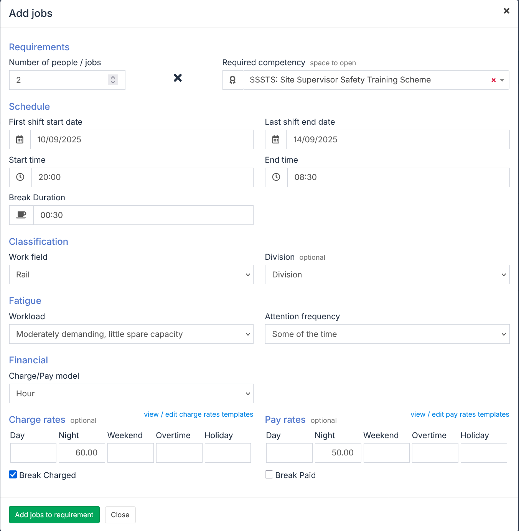Clear the selected SSSTS competency with red x

[x=493, y=80]
